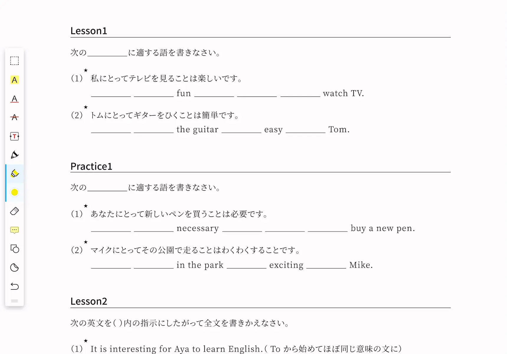This screenshot has height=354, width=507.
Task: Click the Lesson2 heading
Action: pos(89,301)
